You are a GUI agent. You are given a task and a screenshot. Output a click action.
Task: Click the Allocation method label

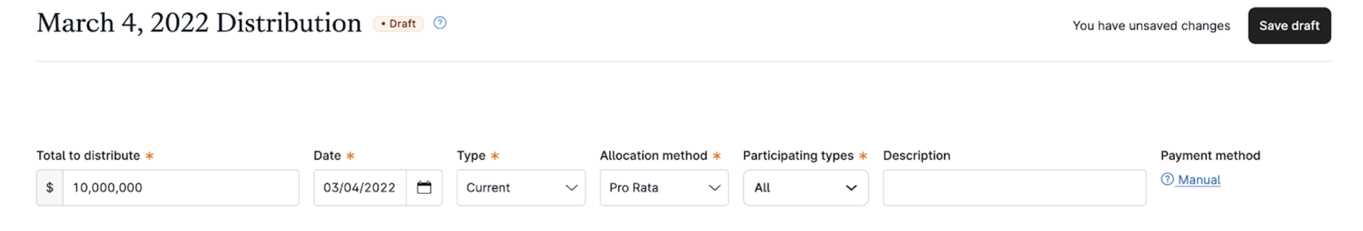653,156
